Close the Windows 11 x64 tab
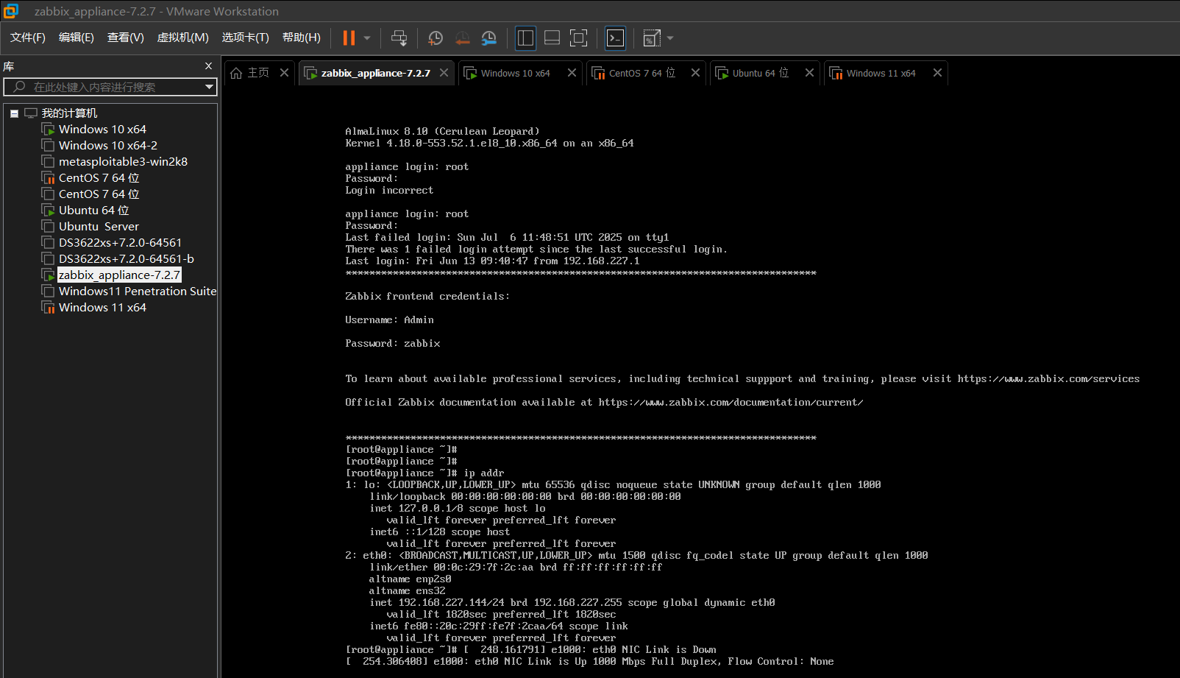 (937, 73)
